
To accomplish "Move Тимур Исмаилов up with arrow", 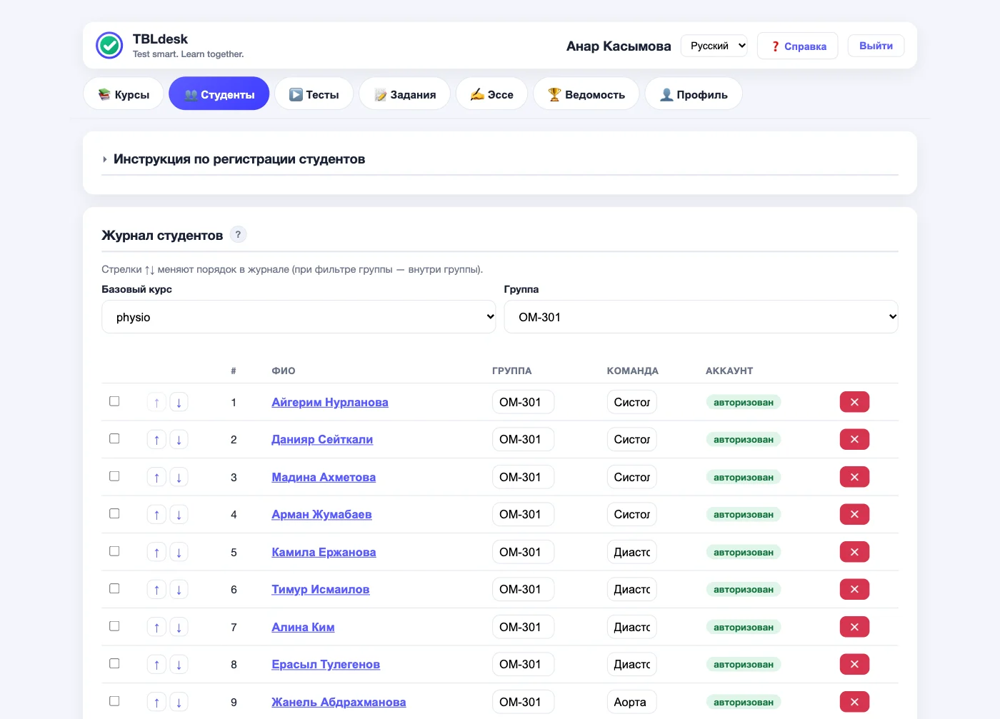I will tap(156, 590).
